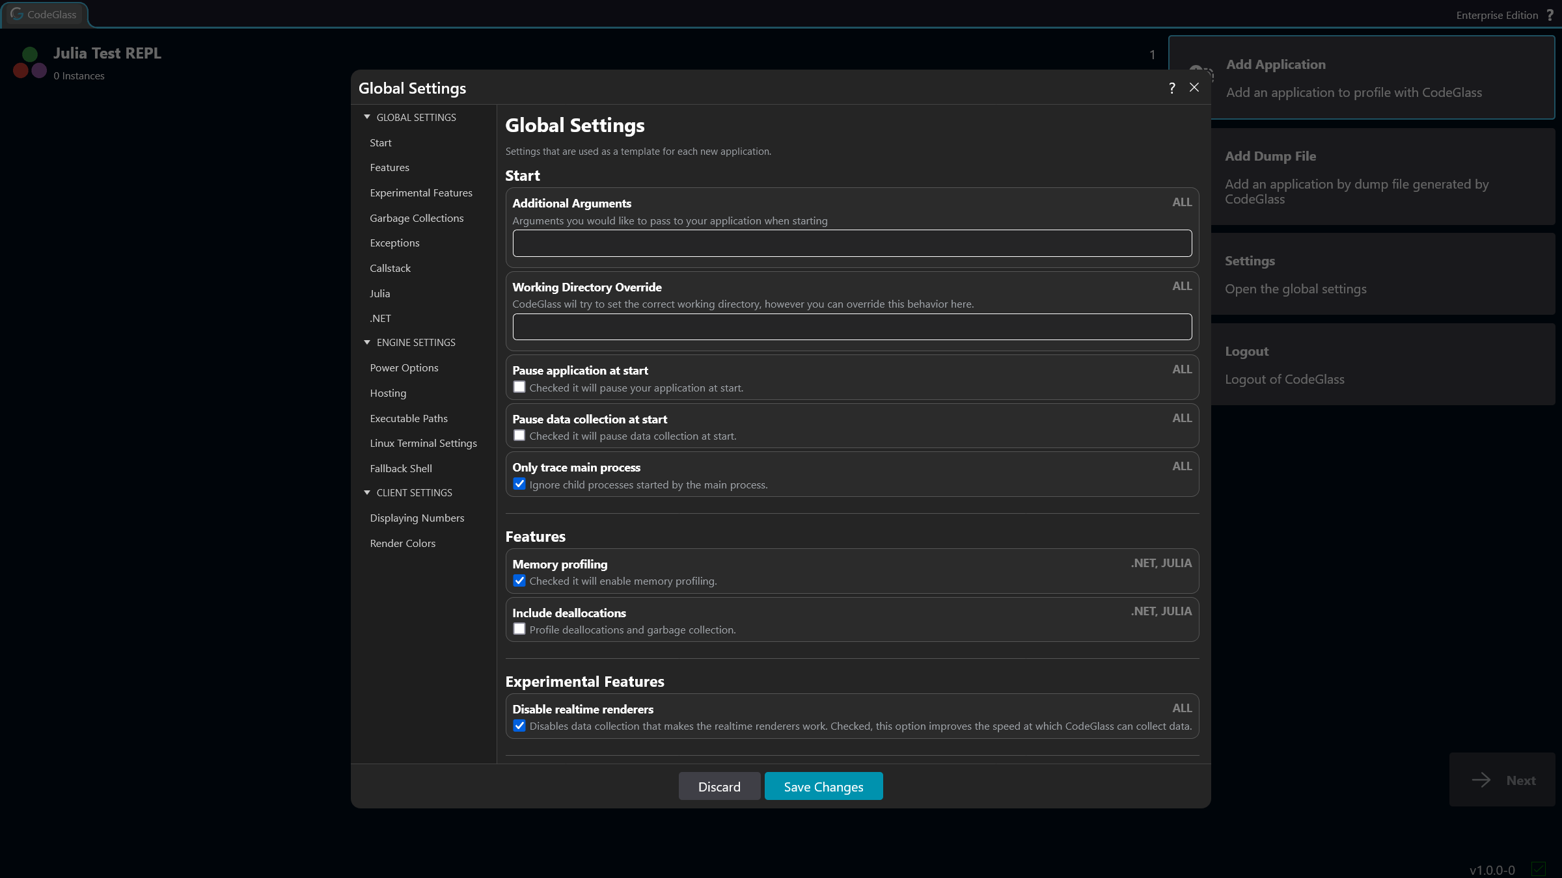Open Exceptions settings section
Viewport: 1562px width, 878px height.
tap(394, 243)
